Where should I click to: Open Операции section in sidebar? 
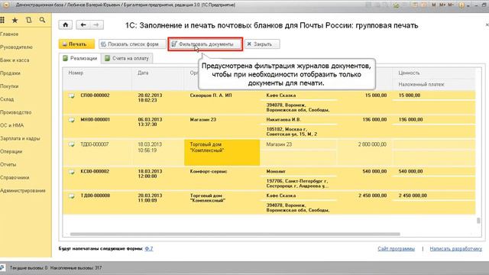(x=11, y=151)
